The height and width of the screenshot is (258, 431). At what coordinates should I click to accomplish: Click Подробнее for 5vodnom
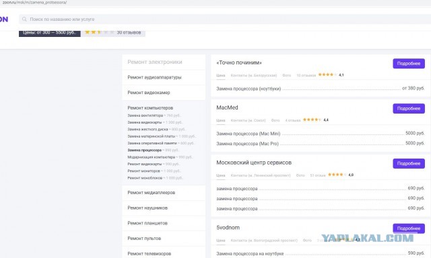409,228
